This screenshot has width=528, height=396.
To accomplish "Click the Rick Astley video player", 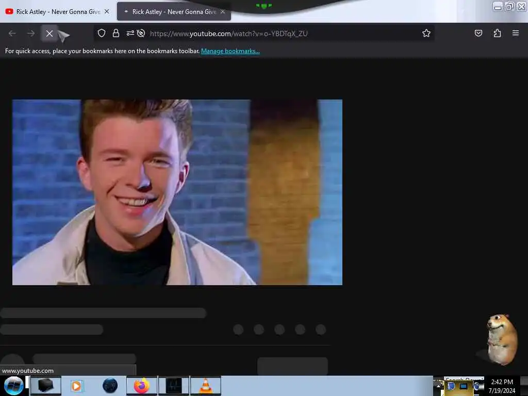I will coord(177,192).
